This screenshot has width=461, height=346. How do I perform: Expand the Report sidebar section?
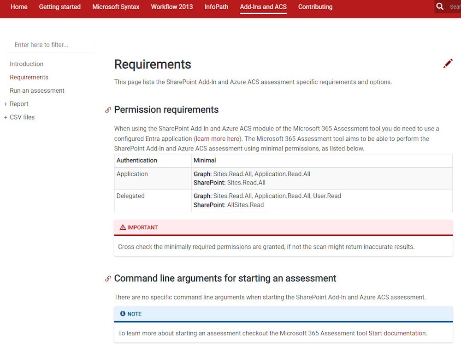click(6, 104)
